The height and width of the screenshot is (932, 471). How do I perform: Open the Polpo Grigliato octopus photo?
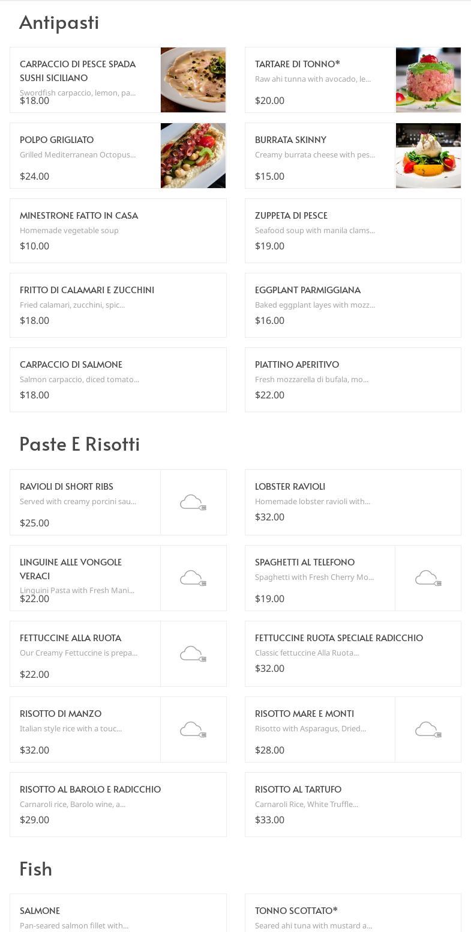pos(193,156)
